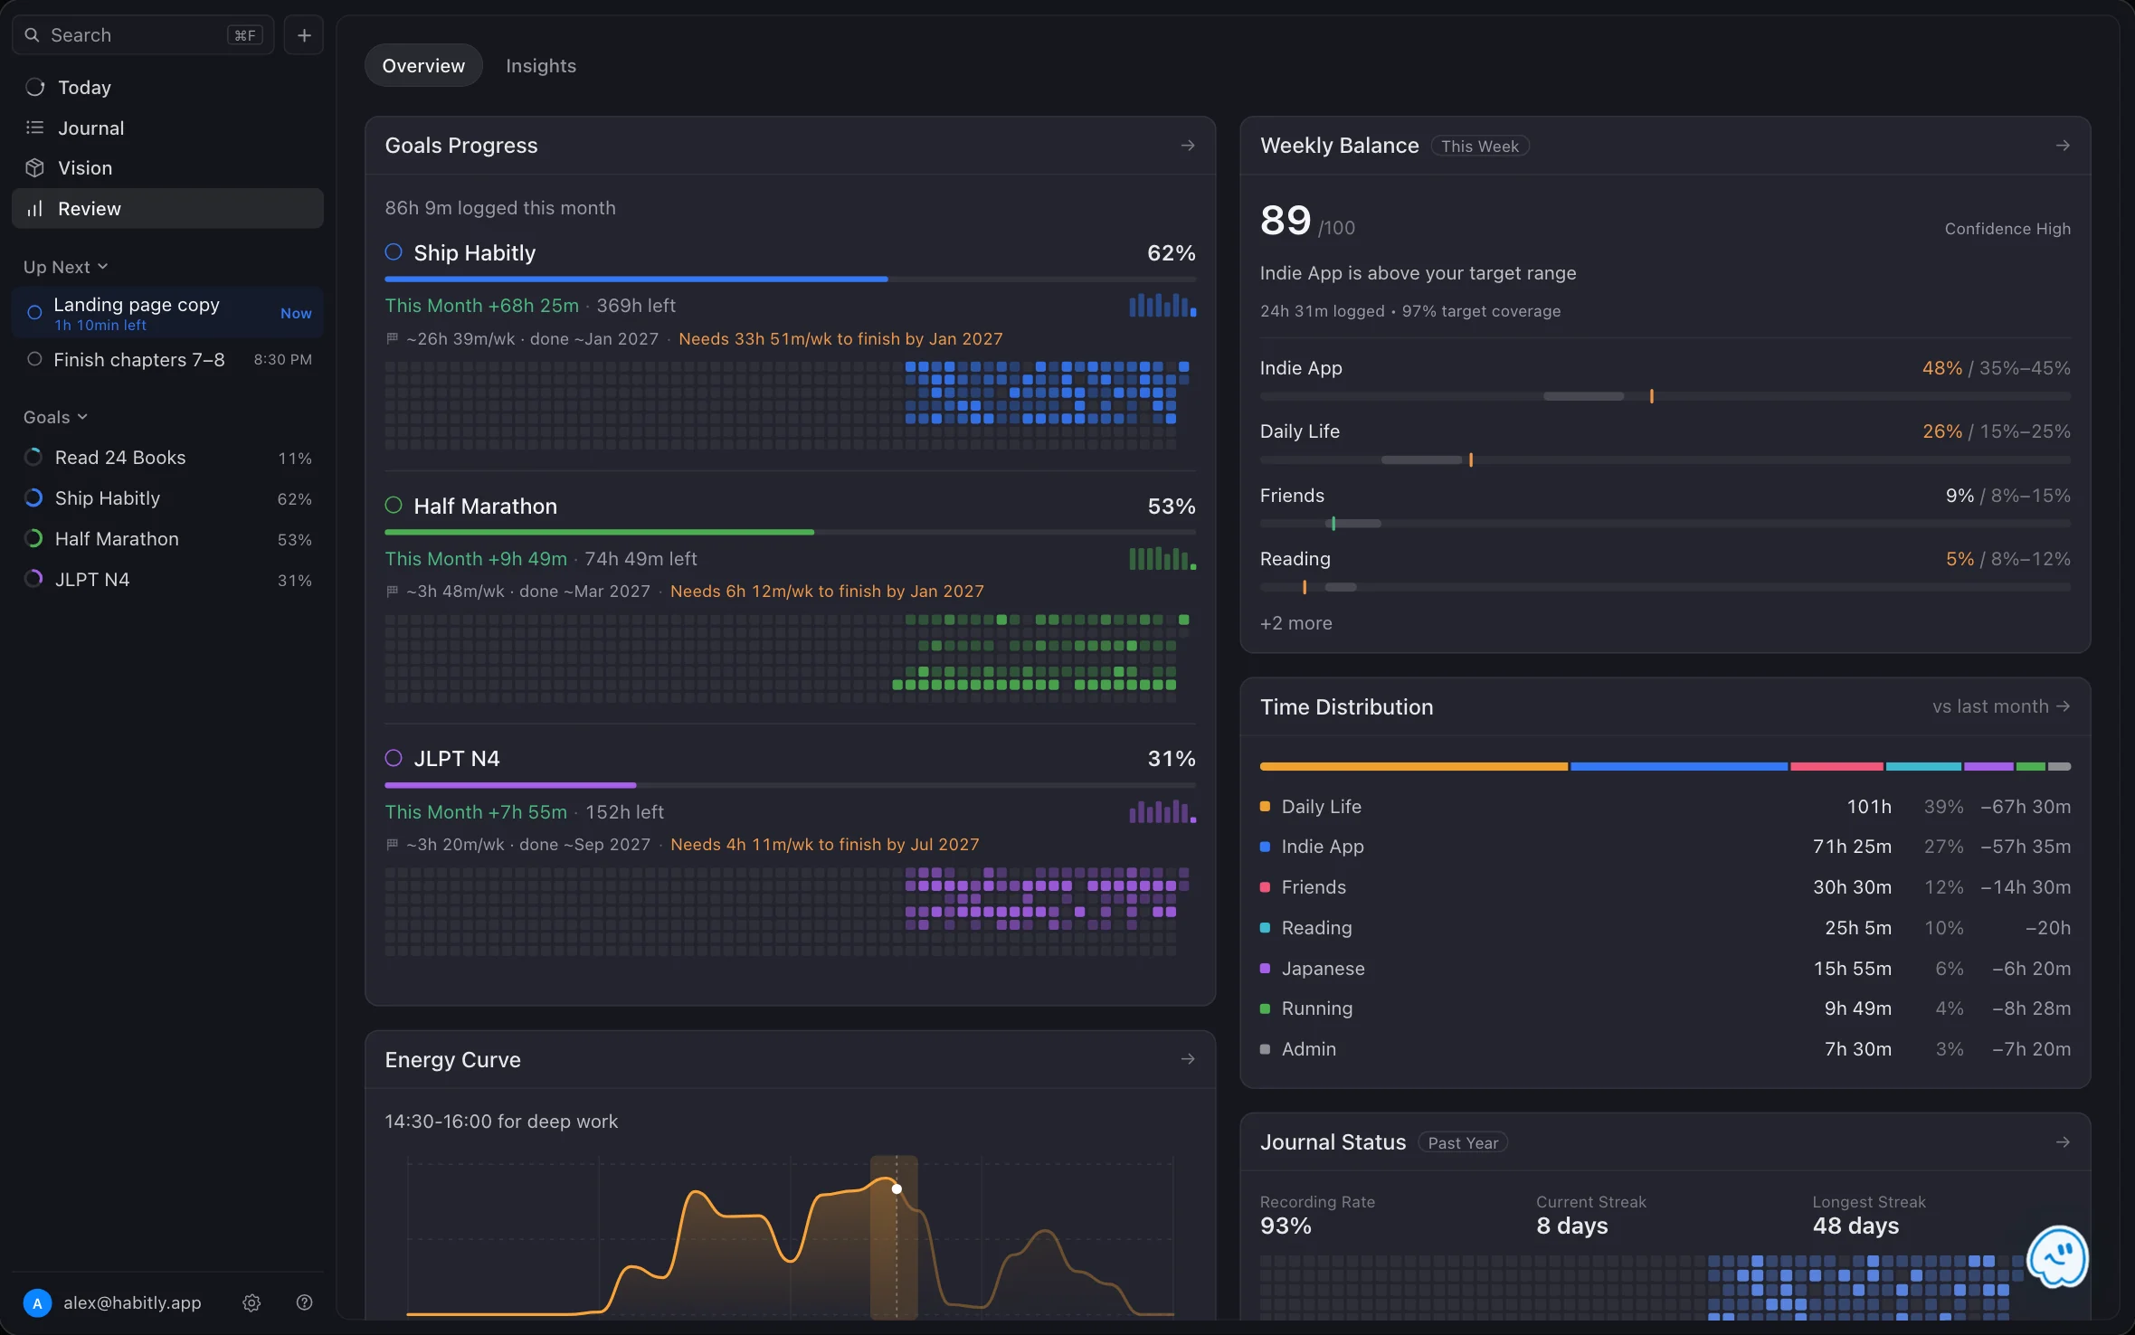Click the vs last month link
Screen dimensions: 2135x1335
tap(2001, 706)
